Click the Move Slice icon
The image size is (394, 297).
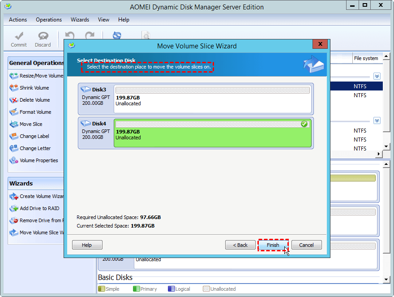(x=14, y=124)
